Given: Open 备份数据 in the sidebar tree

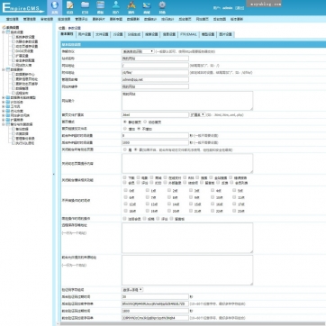Looking at the screenshot, I should 22,129.
